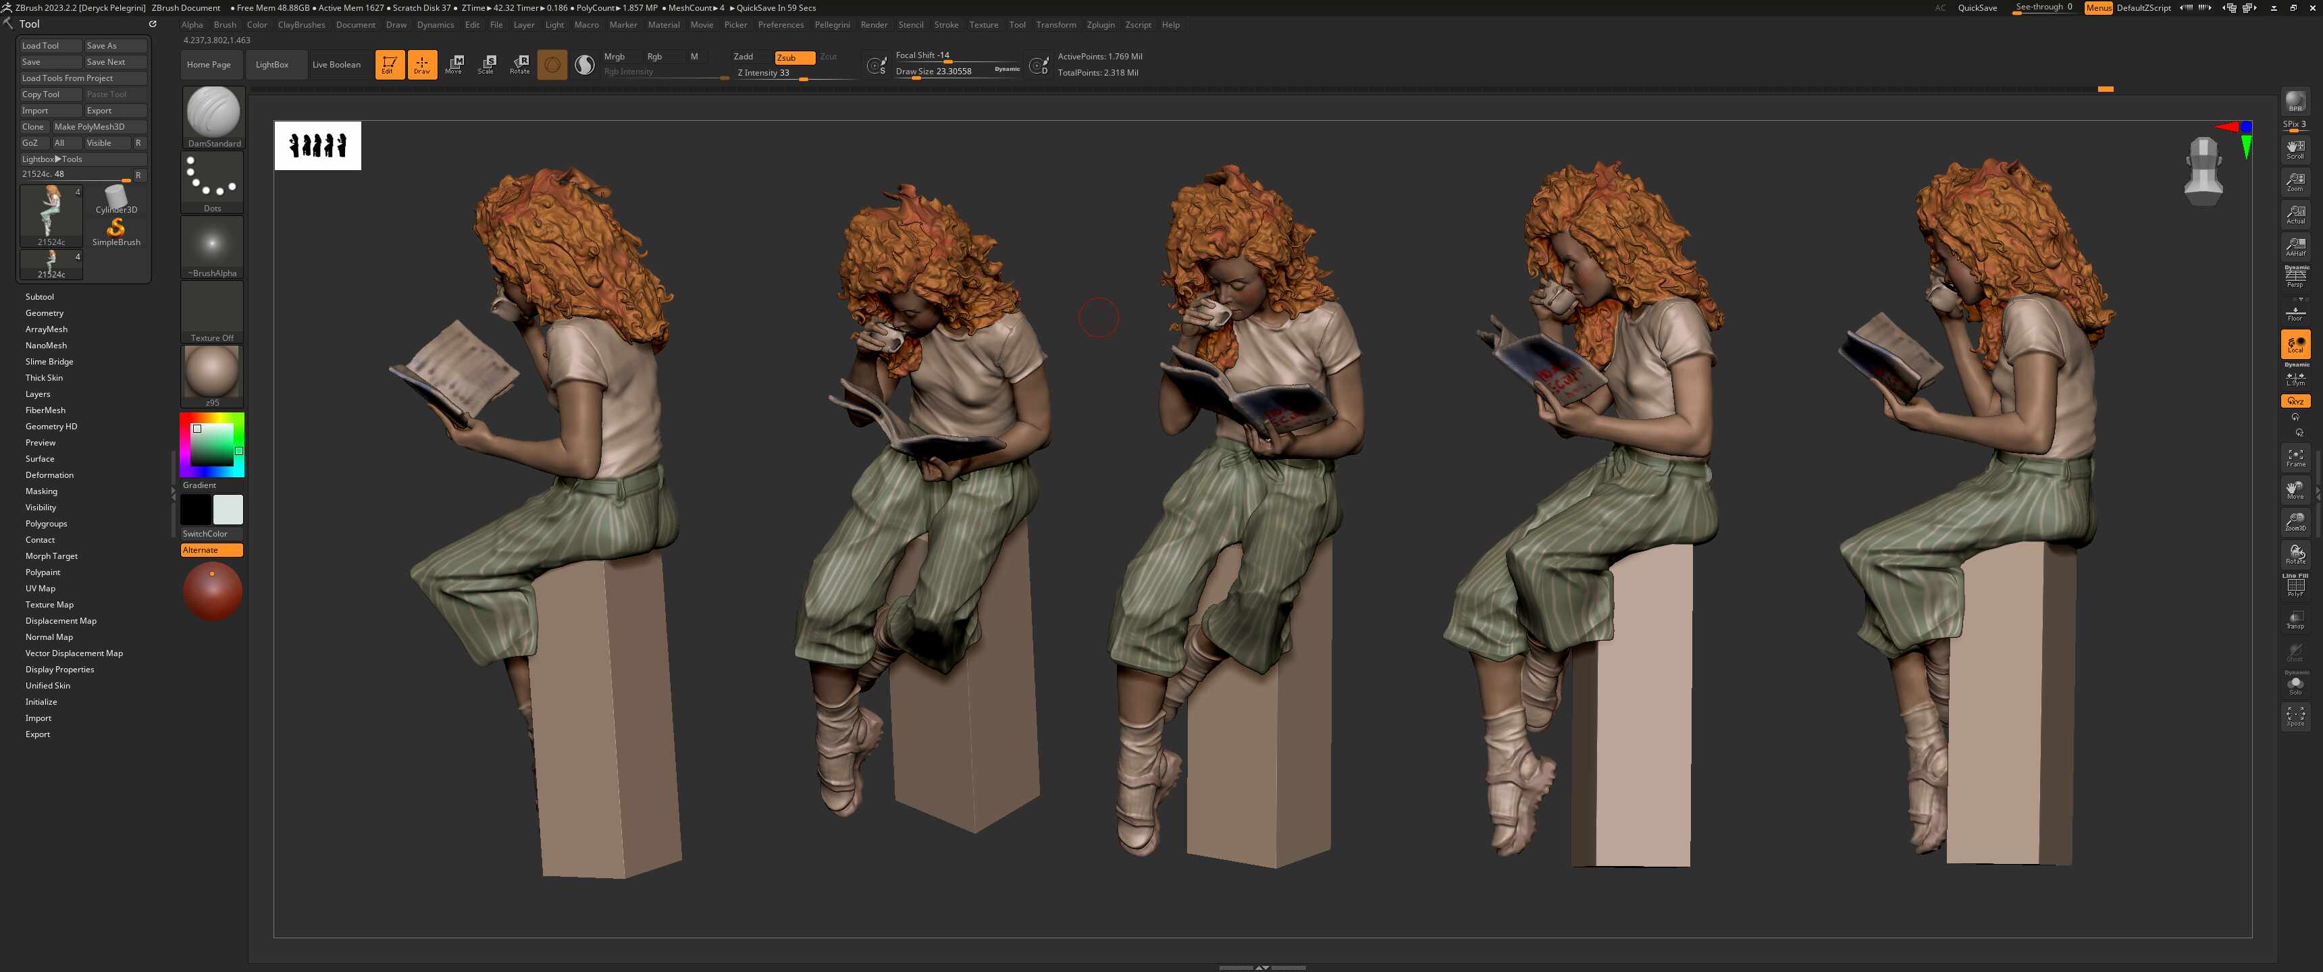The image size is (2323, 972).
Task: Enable Zadd sculpt mode
Action: click(x=743, y=57)
